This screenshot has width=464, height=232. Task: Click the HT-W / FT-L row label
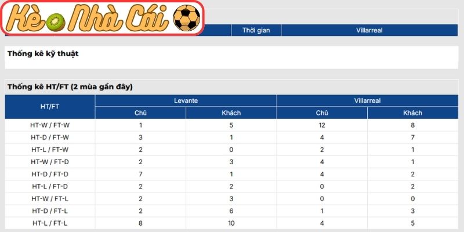[50, 198]
